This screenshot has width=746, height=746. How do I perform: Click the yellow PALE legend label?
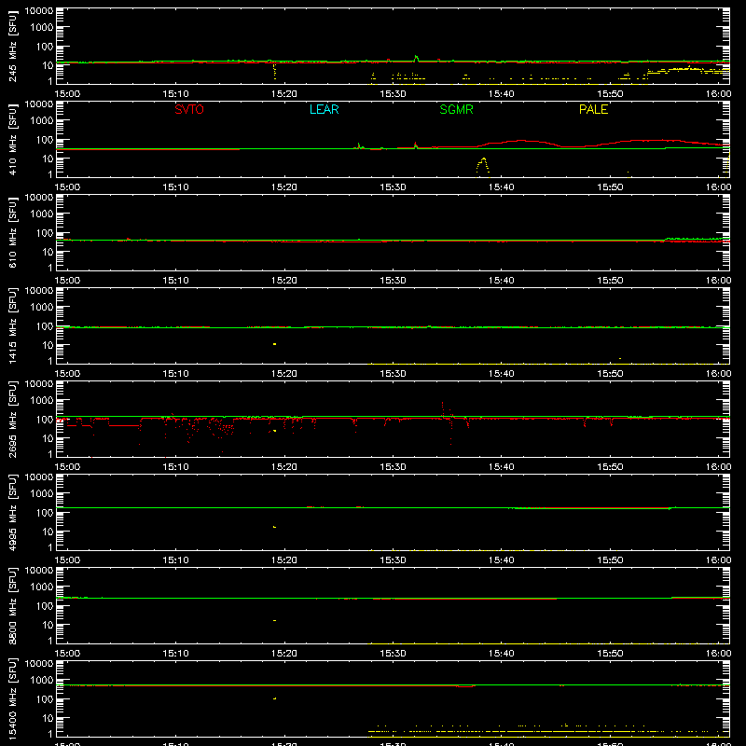pyautogui.click(x=593, y=109)
